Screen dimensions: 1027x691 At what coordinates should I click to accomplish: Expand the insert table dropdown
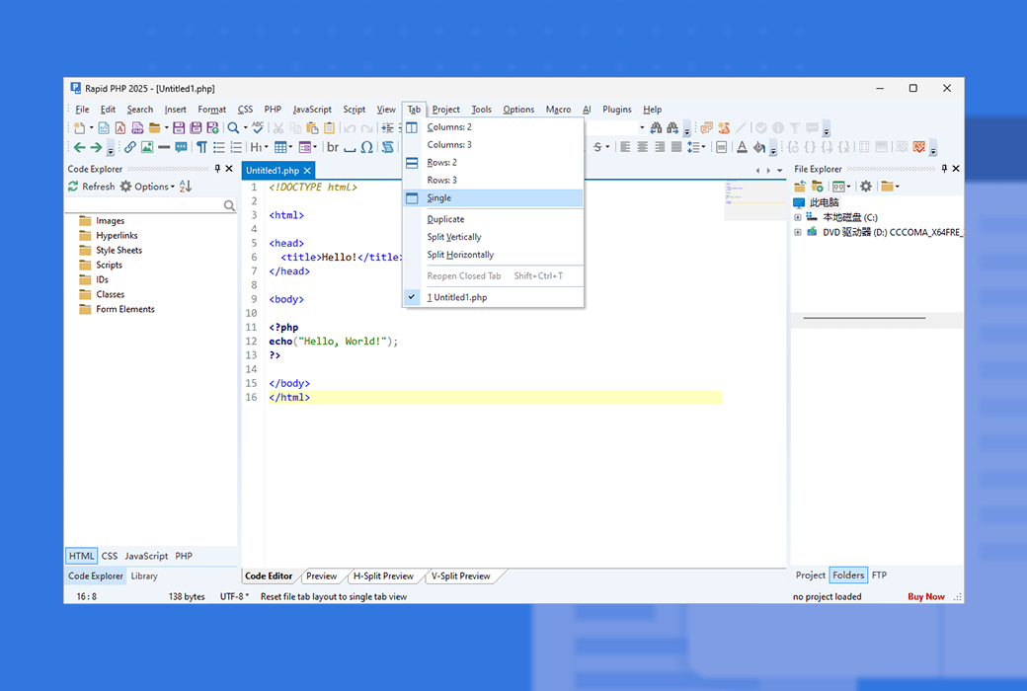tap(290, 147)
